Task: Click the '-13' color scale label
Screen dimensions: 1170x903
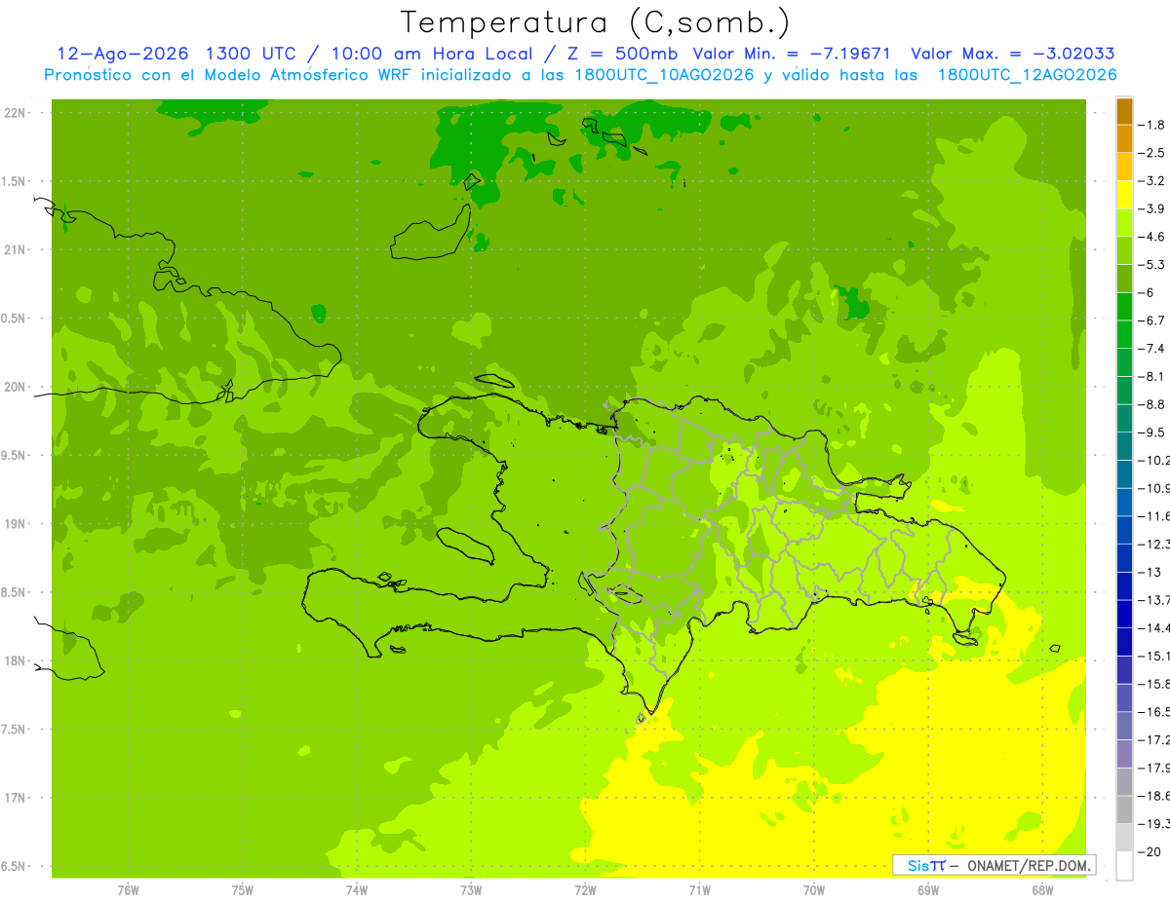Action: pyautogui.click(x=1150, y=572)
